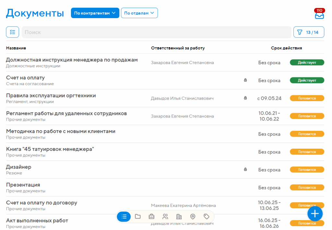Click the green 'Действует' status badge
This screenshot has width=332, height=230.
pyautogui.click(x=307, y=62)
